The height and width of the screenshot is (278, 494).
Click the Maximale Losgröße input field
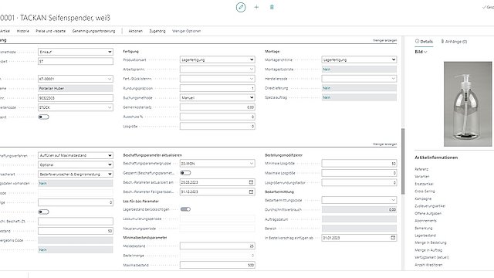click(359, 173)
